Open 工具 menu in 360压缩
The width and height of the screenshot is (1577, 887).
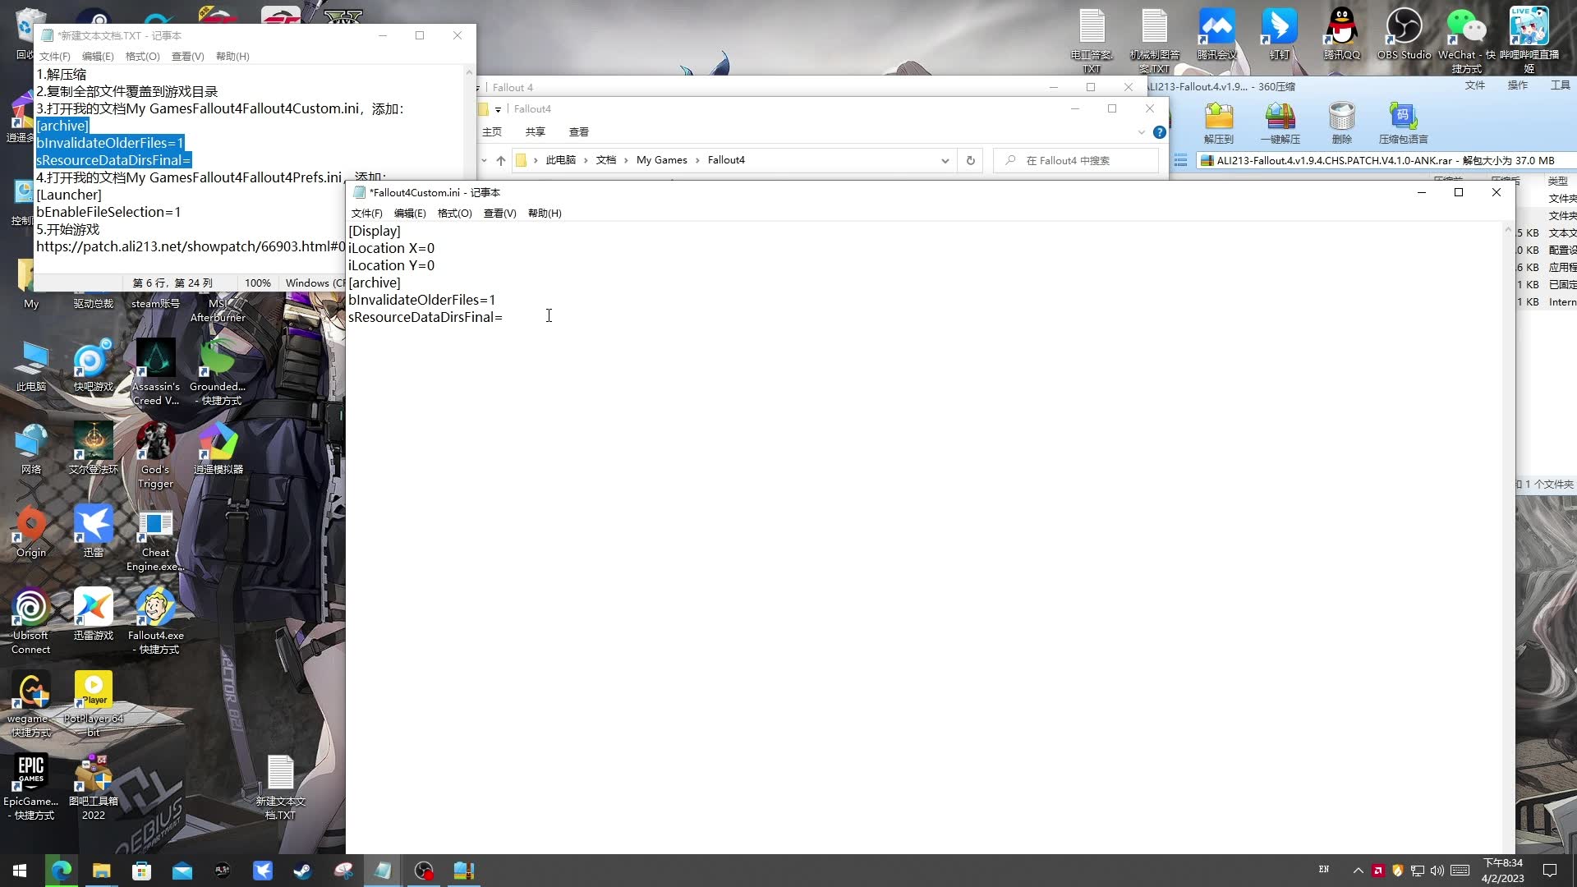pyautogui.click(x=1561, y=85)
